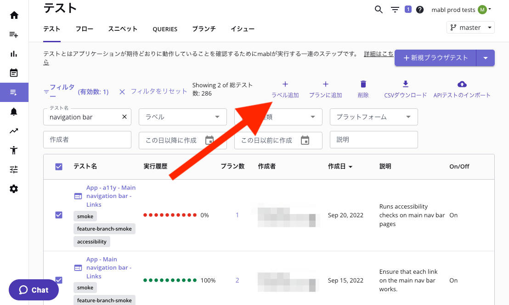
Task: Open the master branch dropdown
Action: (x=470, y=28)
